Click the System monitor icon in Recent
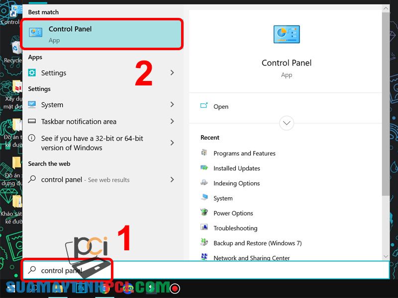This screenshot has width=398, height=298. pos(204,198)
